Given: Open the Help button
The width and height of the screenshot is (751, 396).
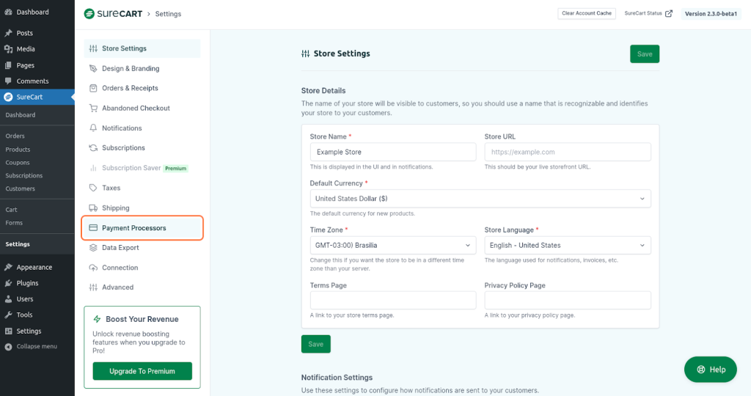Looking at the screenshot, I should tap(710, 369).
